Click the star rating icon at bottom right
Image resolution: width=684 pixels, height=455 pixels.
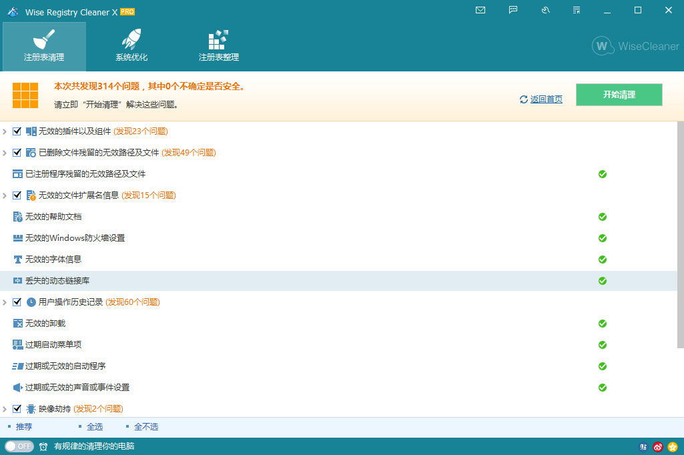pyautogui.click(x=674, y=446)
